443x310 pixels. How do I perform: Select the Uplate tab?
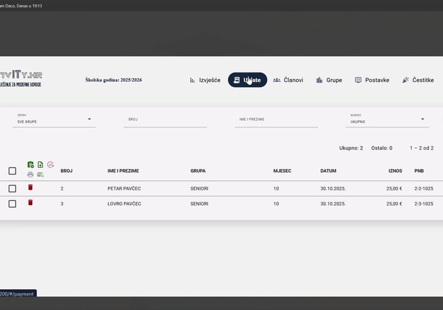tap(247, 80)
